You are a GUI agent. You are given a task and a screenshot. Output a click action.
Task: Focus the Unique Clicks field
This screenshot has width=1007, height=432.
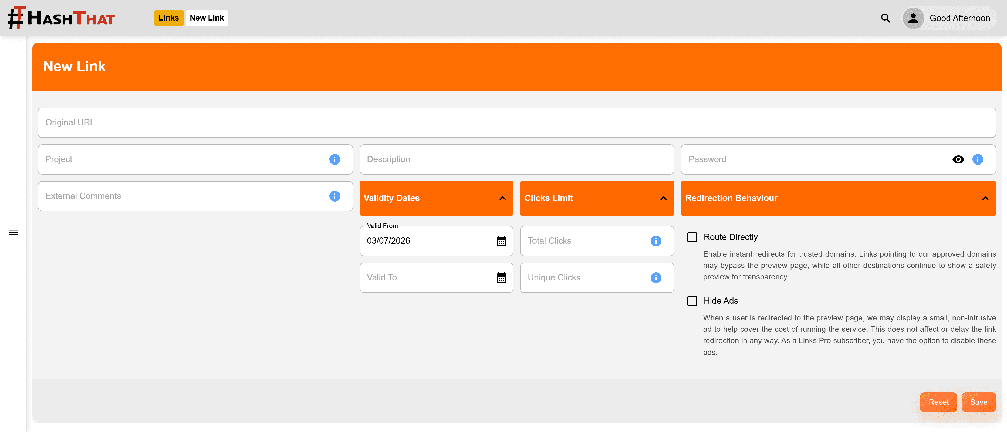pos(597,278)
